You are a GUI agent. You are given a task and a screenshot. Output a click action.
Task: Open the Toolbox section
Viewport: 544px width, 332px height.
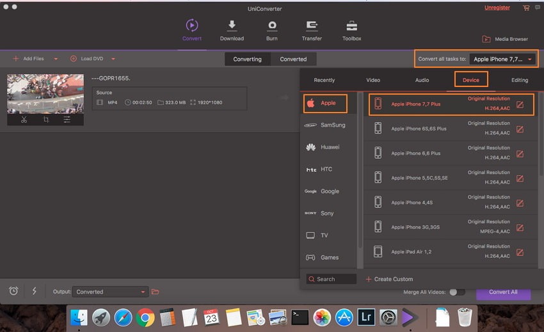point(352,30)
